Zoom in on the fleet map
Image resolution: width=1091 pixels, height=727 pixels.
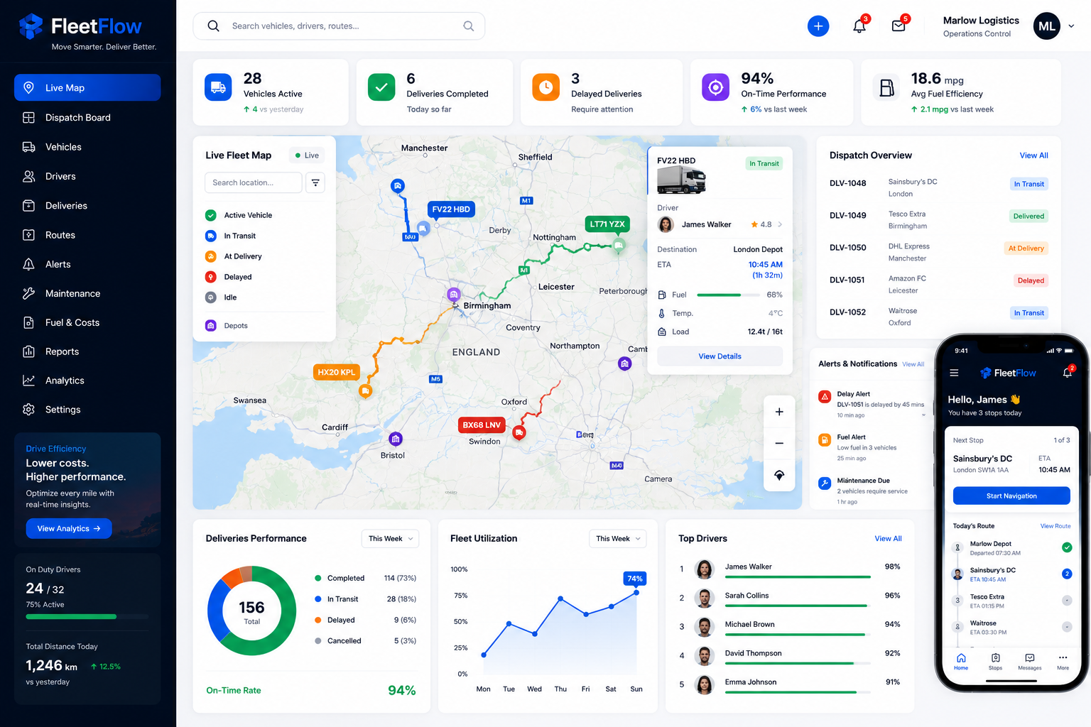(779, 412)
